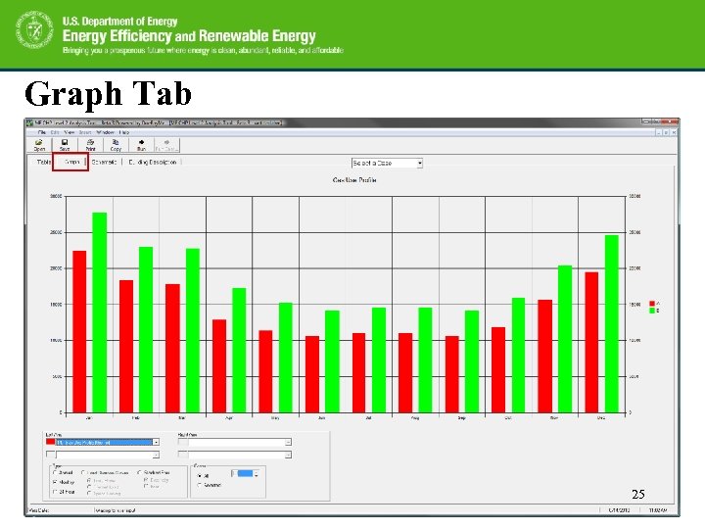Open the Help menu
The image size is (705, 529).
point(124,132)
